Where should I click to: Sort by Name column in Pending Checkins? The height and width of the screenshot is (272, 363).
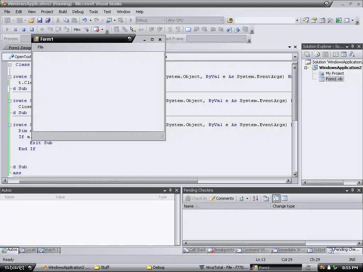[227, 206]
